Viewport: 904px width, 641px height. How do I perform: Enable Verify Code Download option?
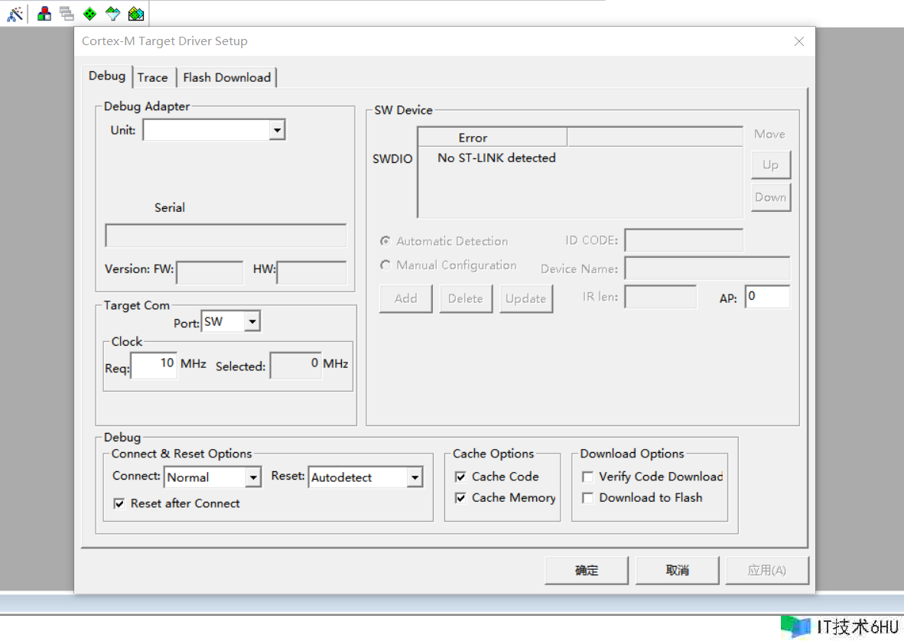(587, 477)
